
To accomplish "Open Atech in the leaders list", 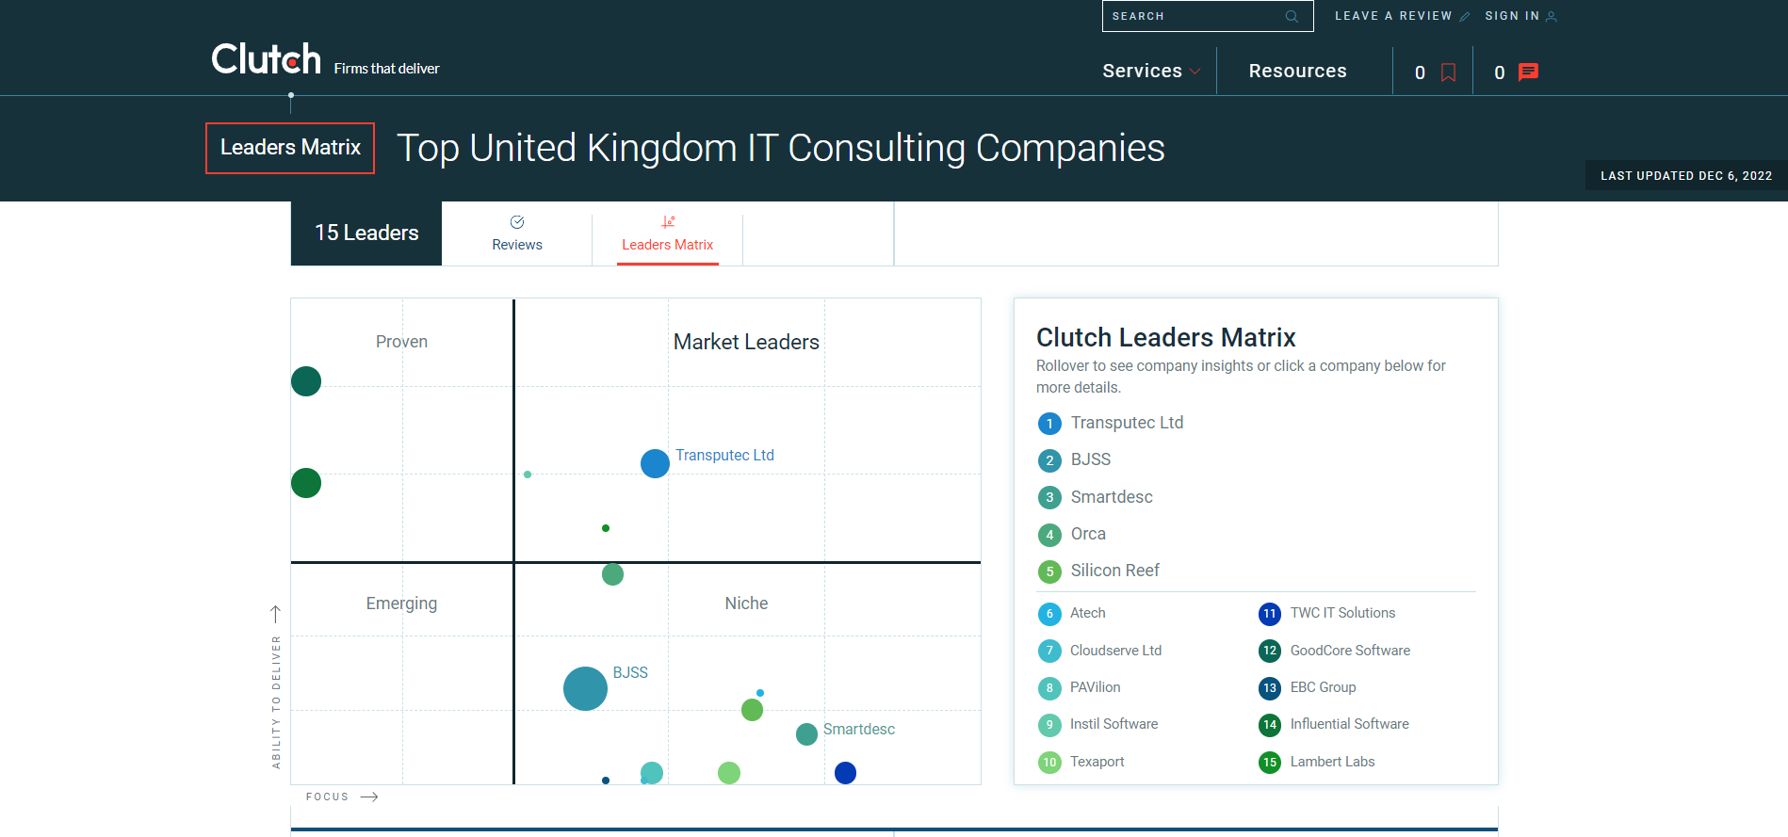I will click(1088, 613).
